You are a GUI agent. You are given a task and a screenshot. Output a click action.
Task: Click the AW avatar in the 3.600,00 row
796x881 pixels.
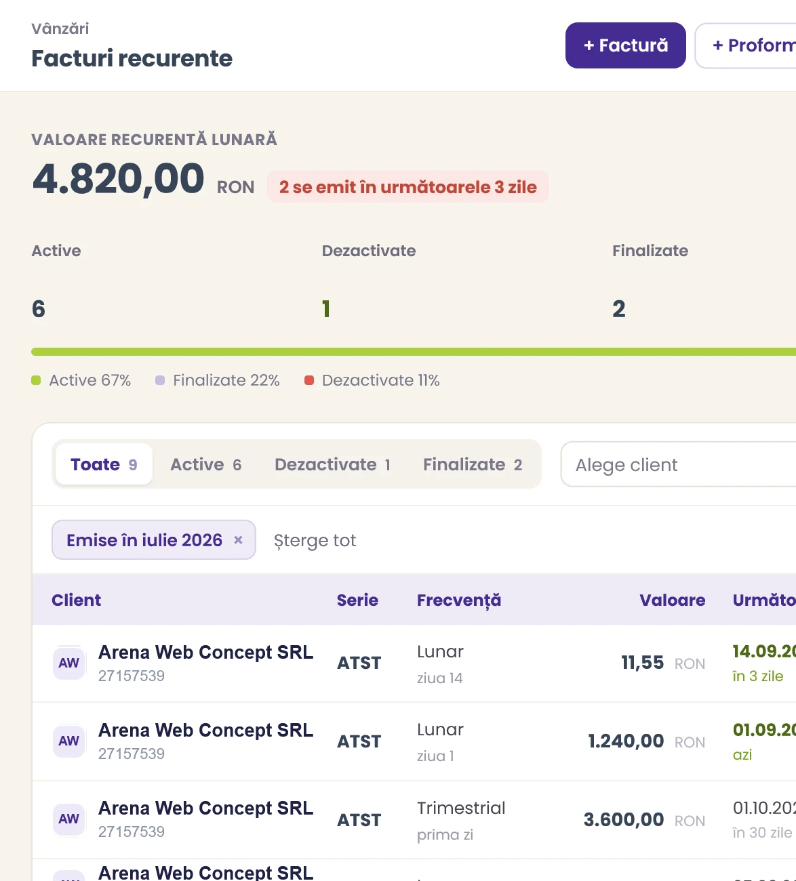pos(68,819)
